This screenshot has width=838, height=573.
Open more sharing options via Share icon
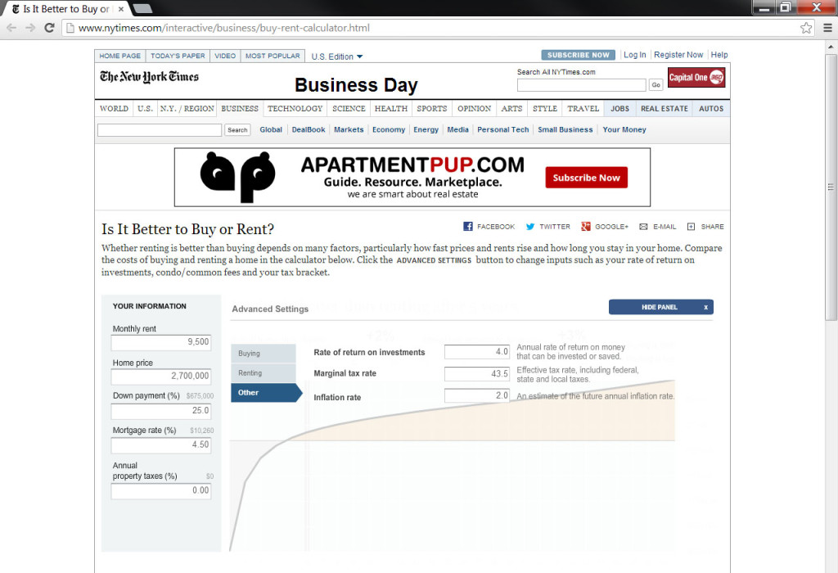[704, 226]
